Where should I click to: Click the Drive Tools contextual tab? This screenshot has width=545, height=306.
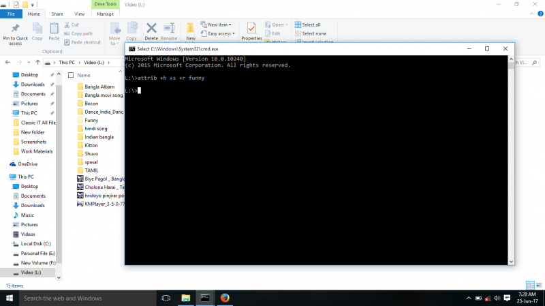point(106,4)
